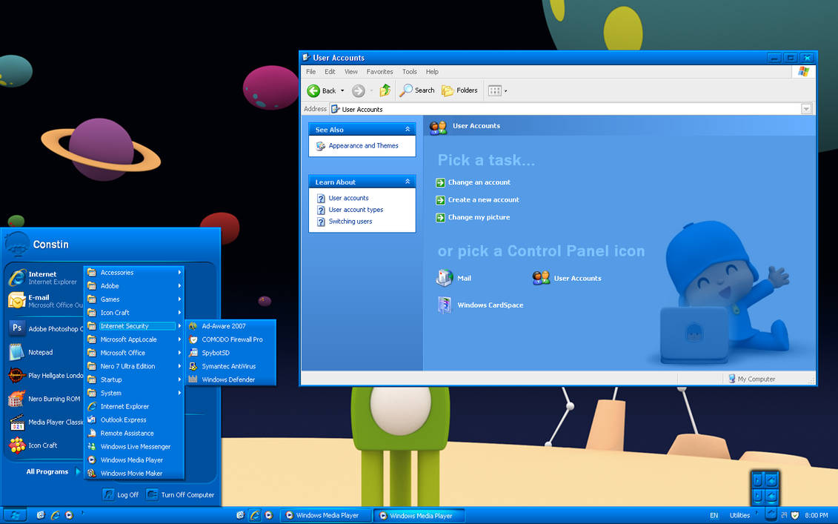Click the Create a new account link
The width and height of the screenshot is (838, 524).
click(x=483, y=199)
